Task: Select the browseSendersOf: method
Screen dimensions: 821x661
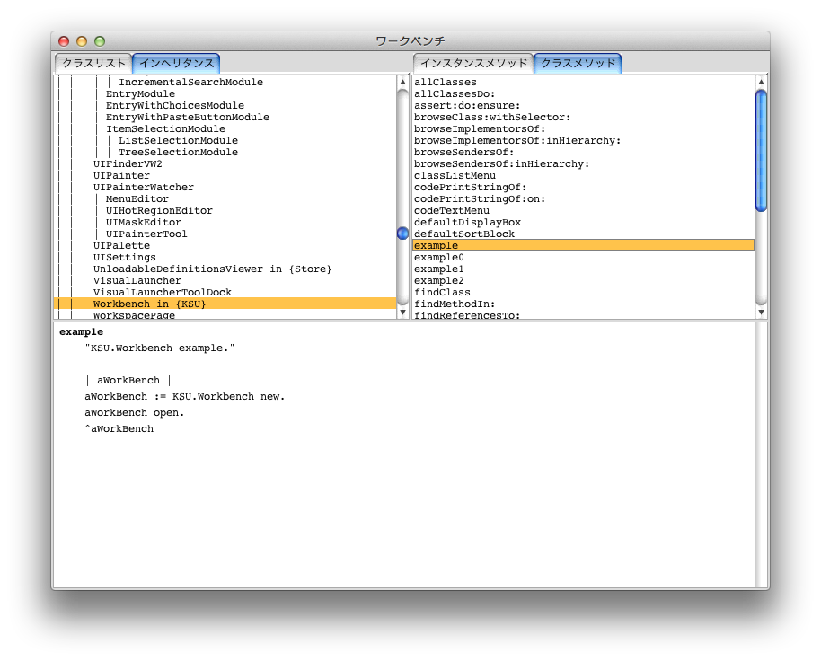Action: coord(463,153)
